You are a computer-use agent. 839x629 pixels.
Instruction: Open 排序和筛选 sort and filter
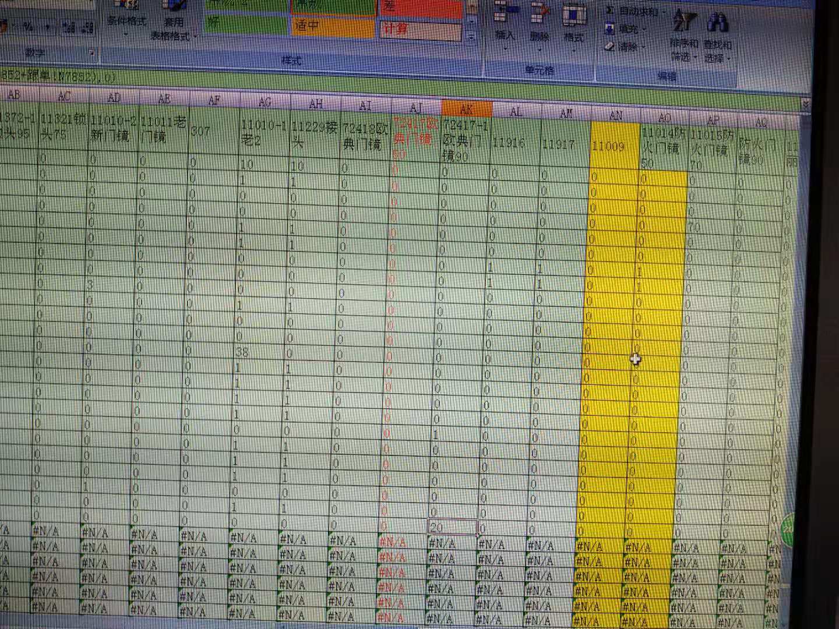(x=683, y=35)
